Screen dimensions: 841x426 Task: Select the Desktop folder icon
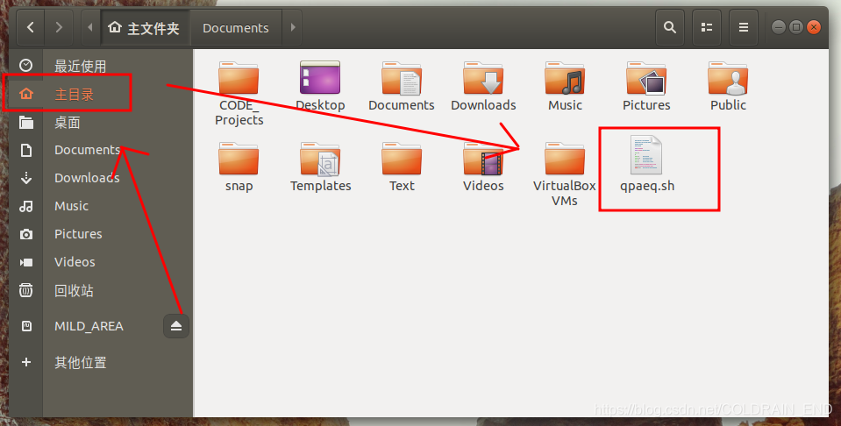pyautogui.click(x=320, y=78)
